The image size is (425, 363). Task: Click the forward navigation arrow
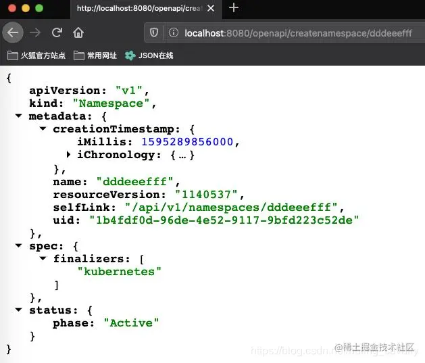point(35,33)
